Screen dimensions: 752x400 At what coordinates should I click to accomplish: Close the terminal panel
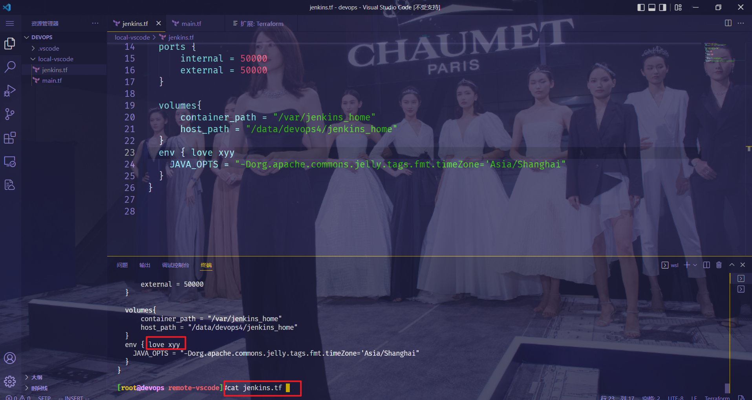[x=743, y=265]
